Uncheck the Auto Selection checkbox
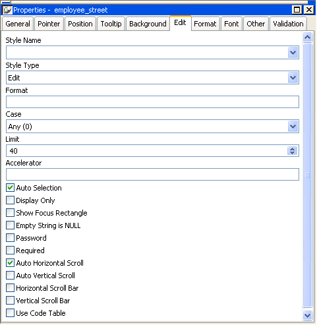 click(x=10, y=188)
